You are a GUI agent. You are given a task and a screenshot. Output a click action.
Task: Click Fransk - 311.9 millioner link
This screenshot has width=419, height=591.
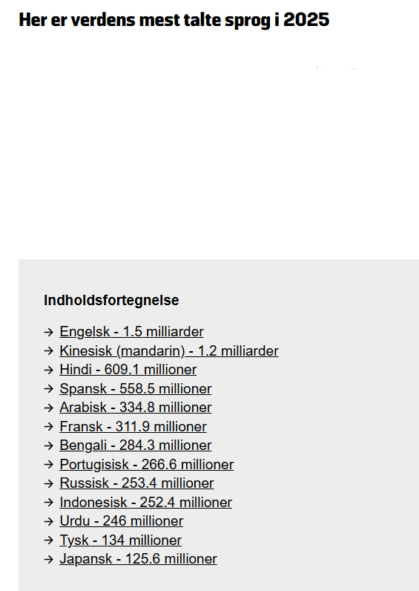133,427
